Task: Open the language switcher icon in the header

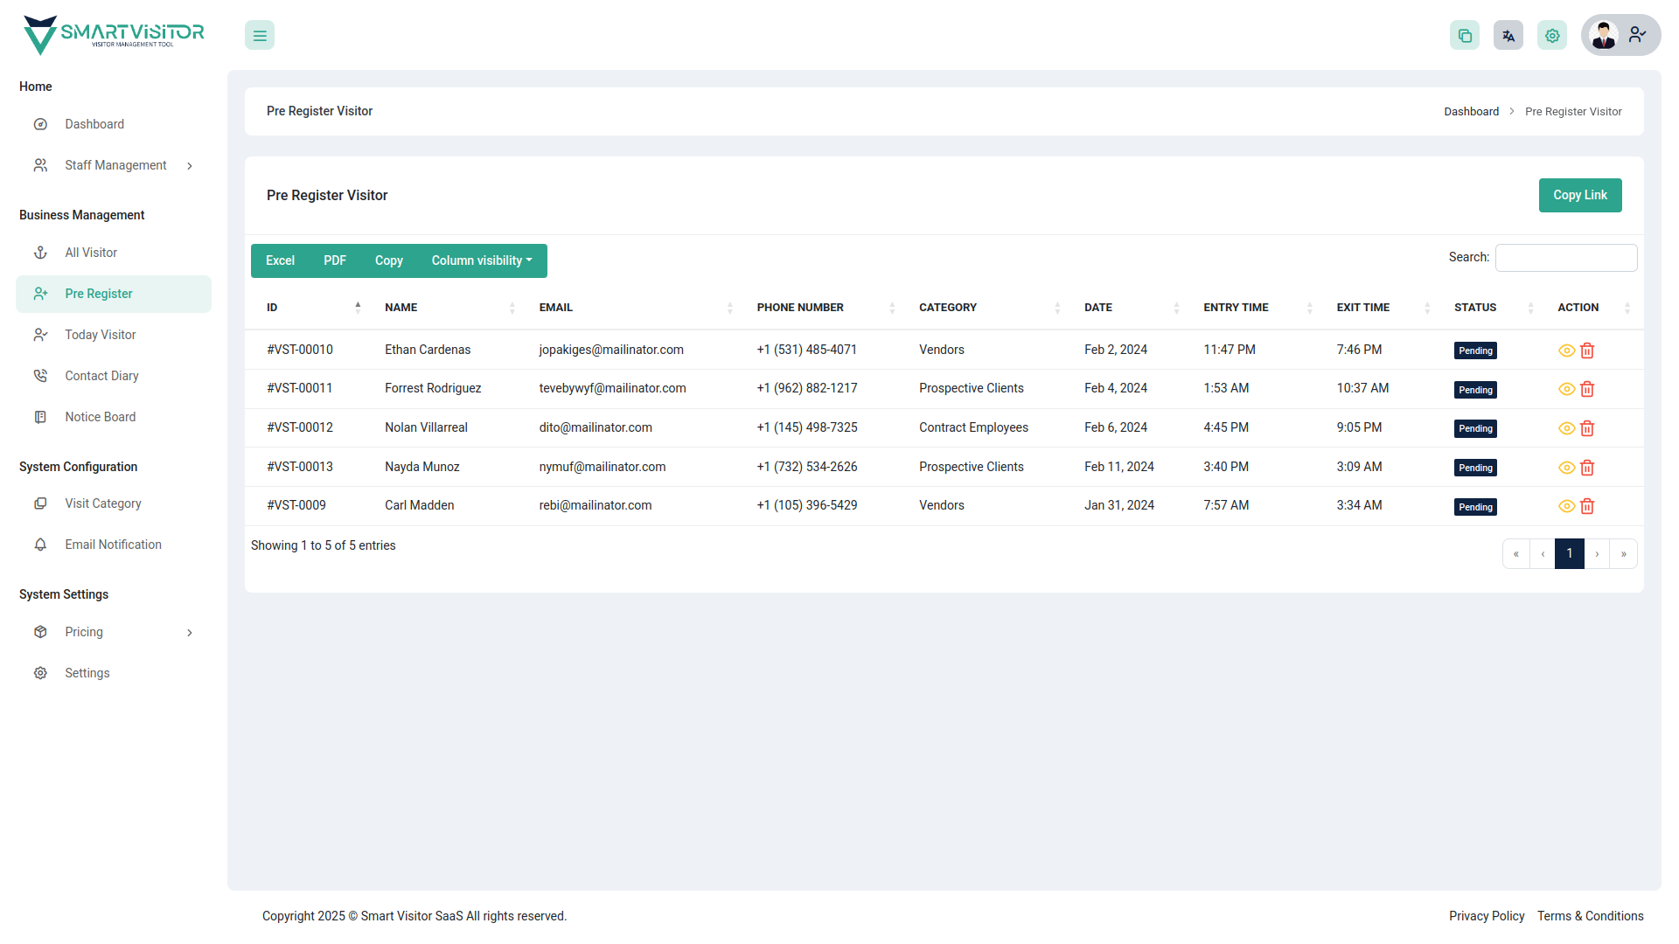Action: click(1508, 35)
